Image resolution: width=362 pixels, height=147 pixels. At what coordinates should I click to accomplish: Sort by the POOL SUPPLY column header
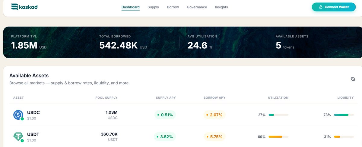click(106, 98)
